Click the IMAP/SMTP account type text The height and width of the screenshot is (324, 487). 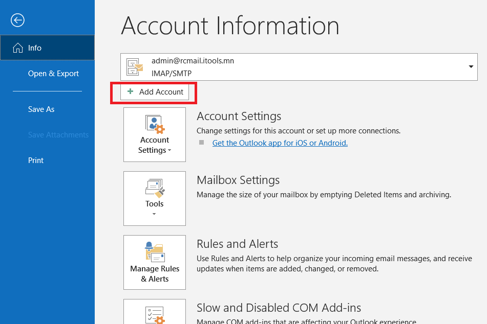tap(172, 74)
